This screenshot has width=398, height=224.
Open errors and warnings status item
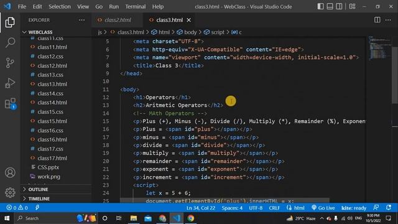[17, 208]
